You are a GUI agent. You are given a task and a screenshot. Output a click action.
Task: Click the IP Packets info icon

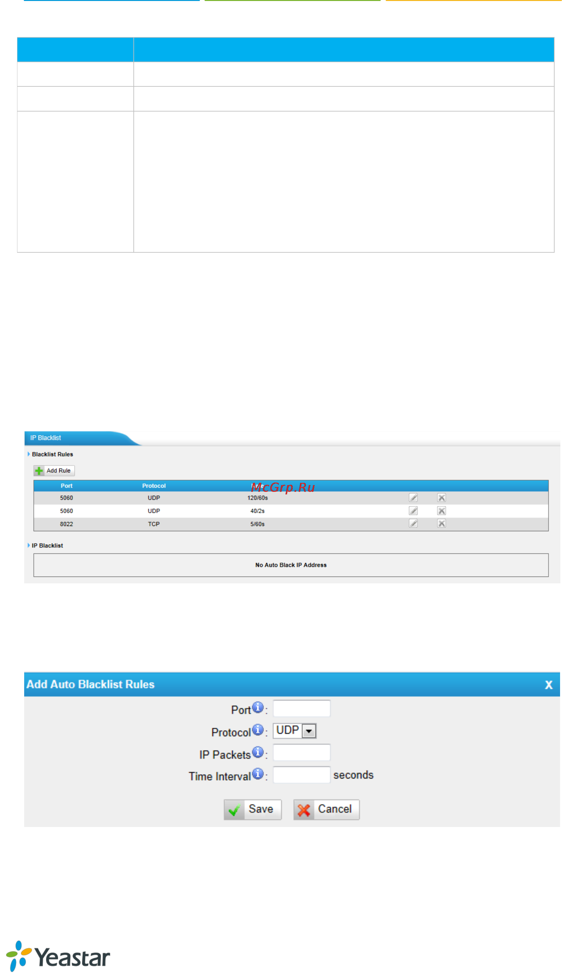click(258, 752)
